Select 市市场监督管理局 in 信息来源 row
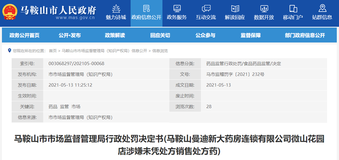The image size is (339, 160). (80, 117)
